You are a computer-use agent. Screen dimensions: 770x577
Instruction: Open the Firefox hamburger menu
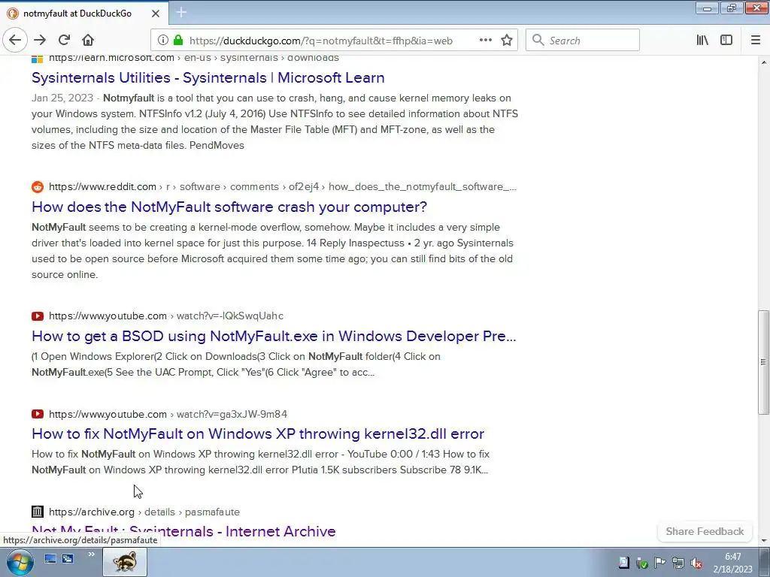point(756,41)
